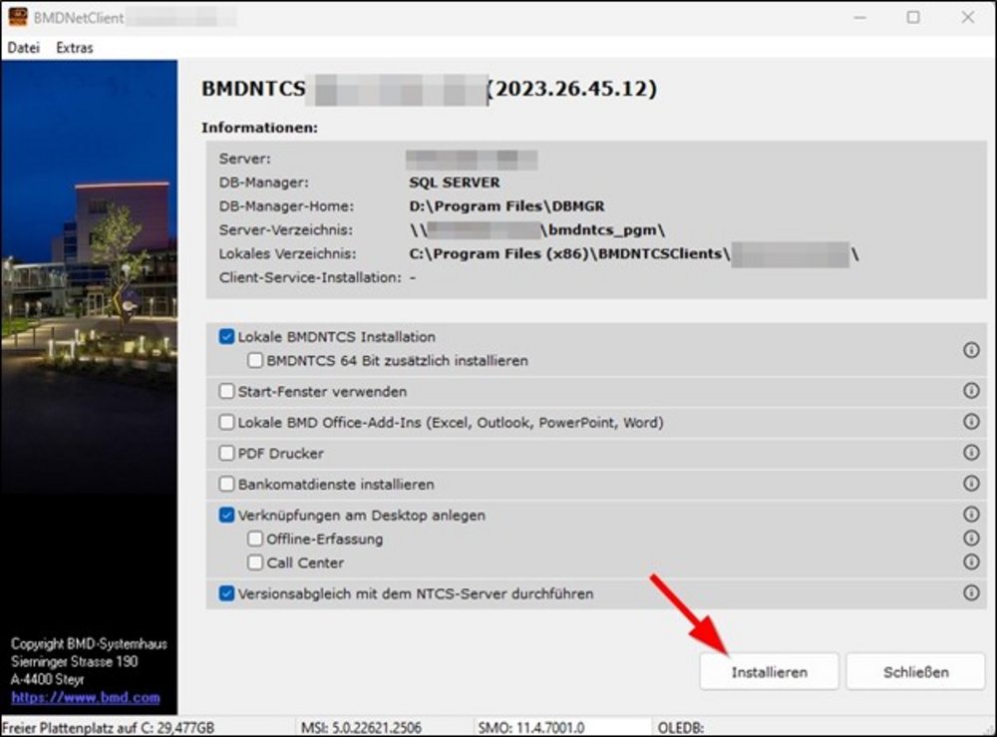The height and width of the screenshot is (737, 997).
Task: Open info icon for Office-Add-Ins row
Action: point(971,422)
